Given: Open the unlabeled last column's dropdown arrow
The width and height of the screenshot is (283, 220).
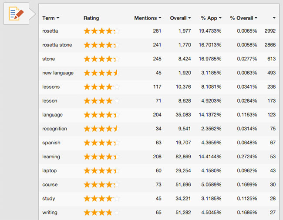Looking at the screenshot, I should [x=274, y=18].
